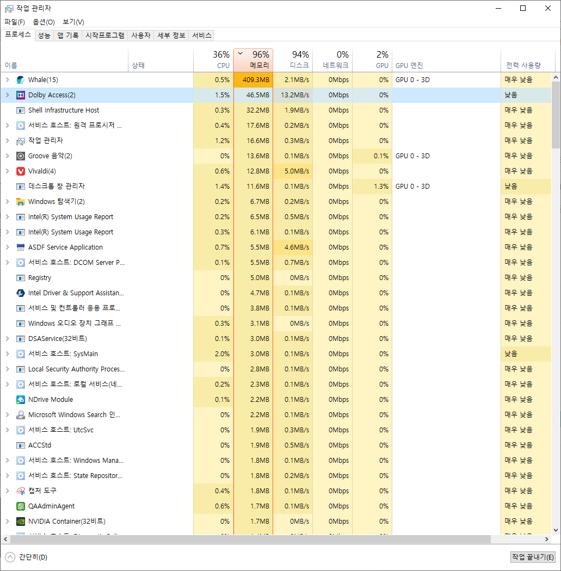The height and width of the screenshot is (571, 561).
Task: Click the Windows 탐색기 folder icon
Action: click(21, 202)
